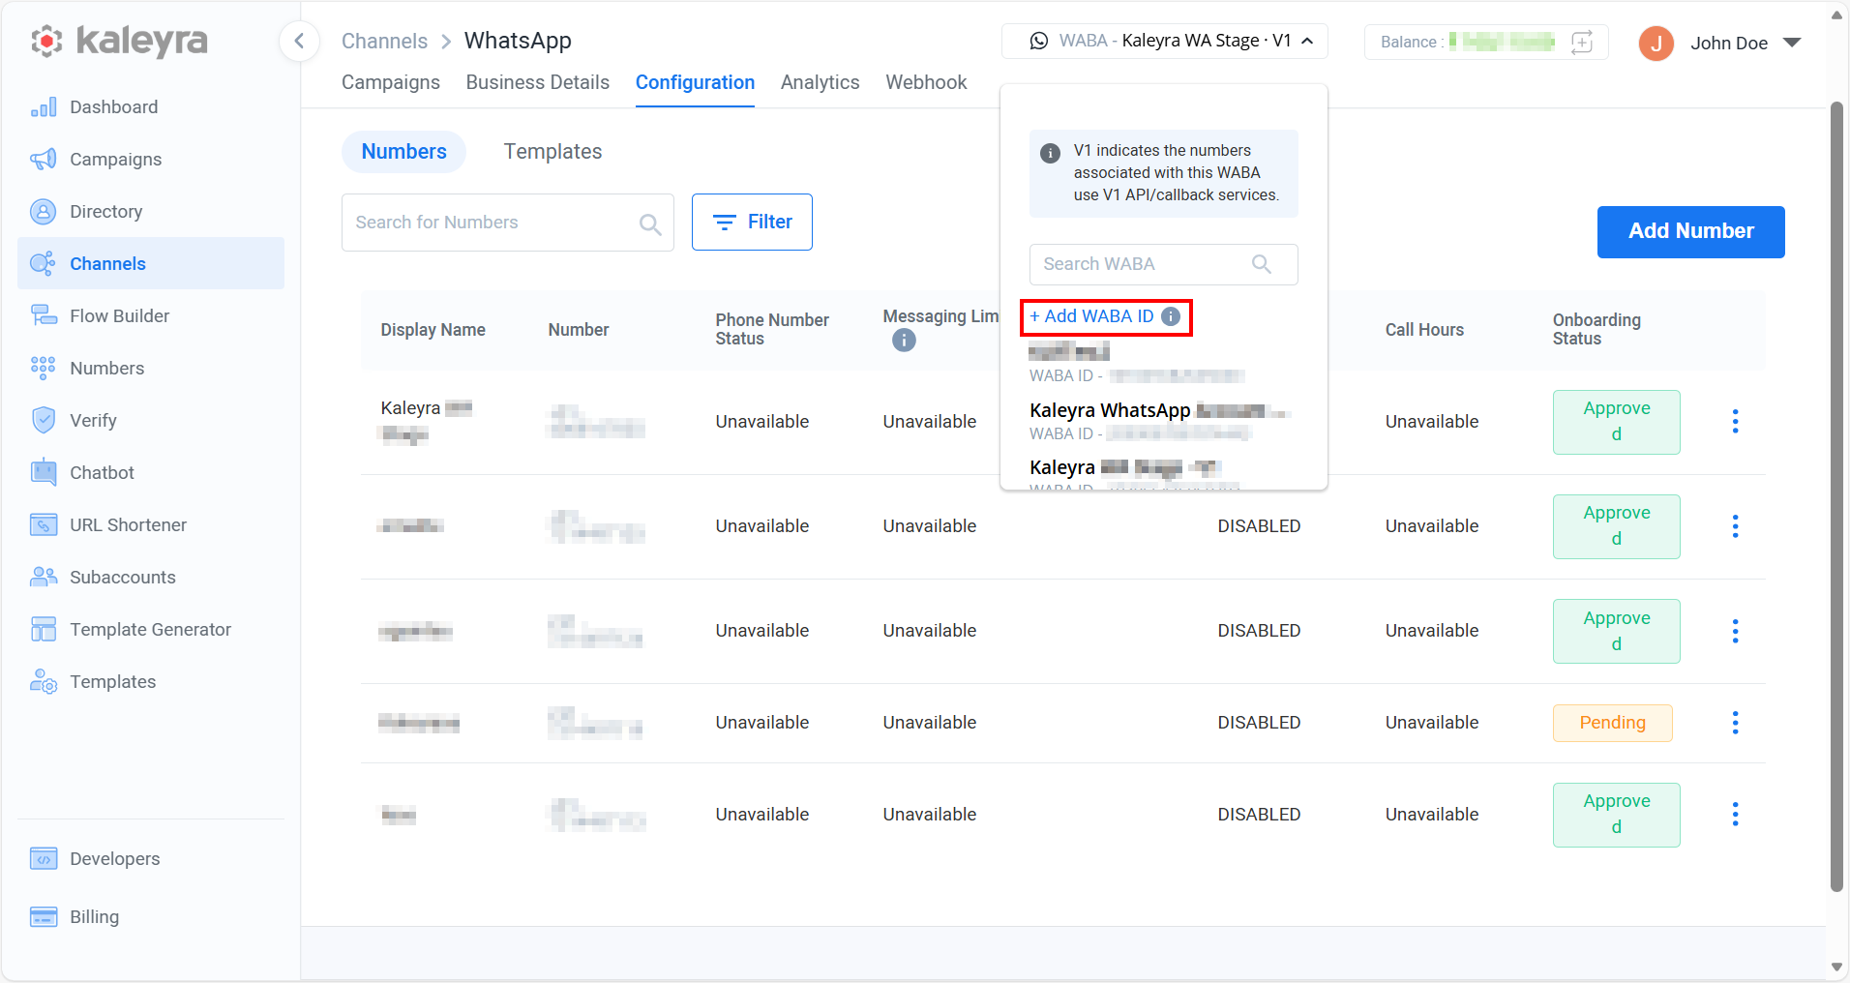1850x983 pixels.
Task: Expand the John Doe account menu
Action: coord(1792,44)
